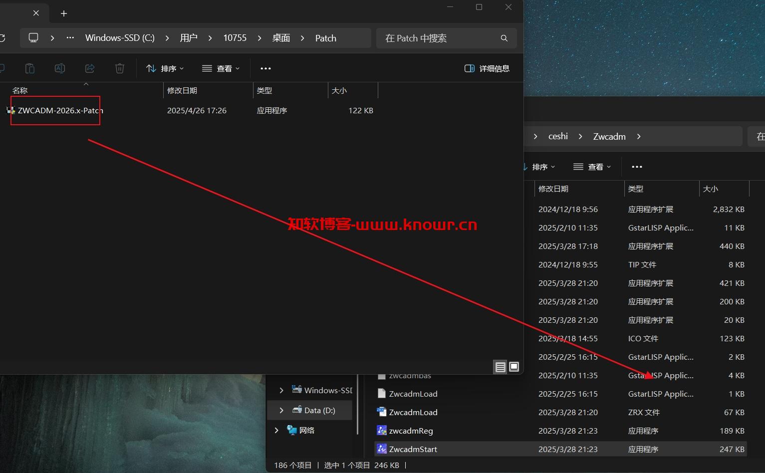Viewport: 765px width, 473px height.
Task: Click the Windows-SSD drive icon in sidebar
Action: coord(297,390)
